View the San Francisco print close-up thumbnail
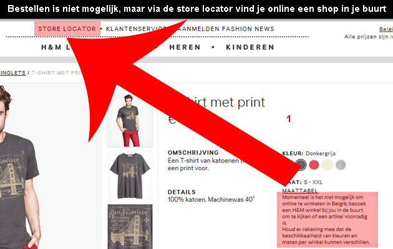 coord(130,227)
